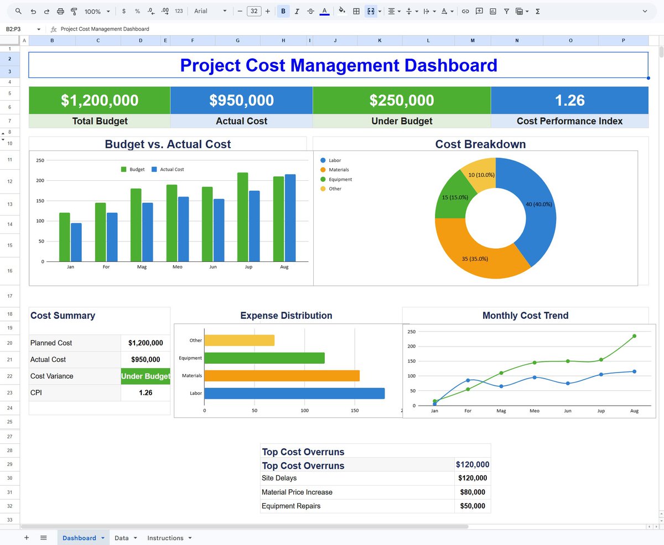Toggle italic formatting
The width and height of the screenshot is (664, 545).
(x=297, y=11)
